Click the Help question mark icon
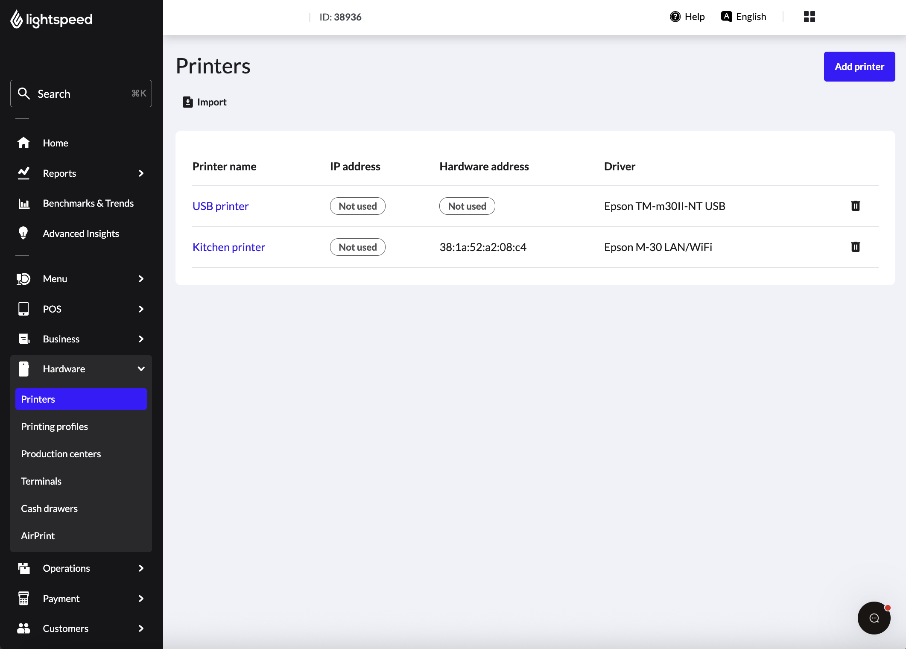This screenshot has height=649, width=906. pos(675,17)
